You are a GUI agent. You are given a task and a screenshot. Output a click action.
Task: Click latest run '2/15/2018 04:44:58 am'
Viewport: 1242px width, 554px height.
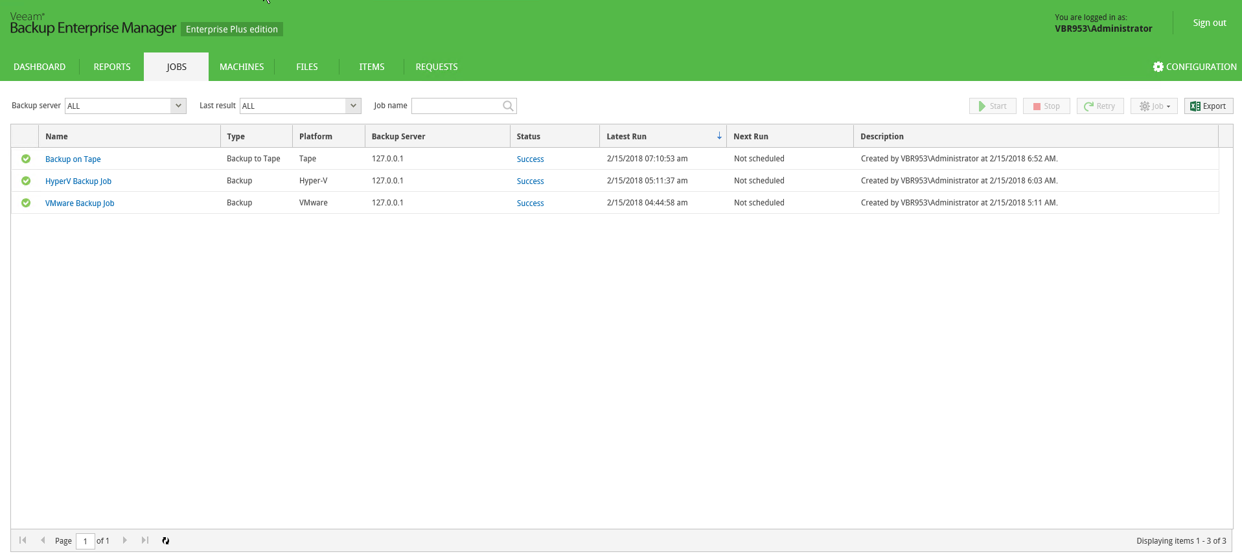(x=647, y=203)
